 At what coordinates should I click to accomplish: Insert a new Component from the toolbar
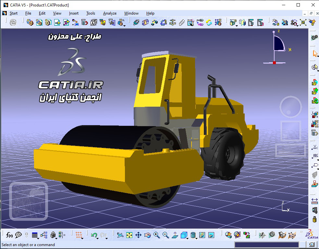(30, 22)
